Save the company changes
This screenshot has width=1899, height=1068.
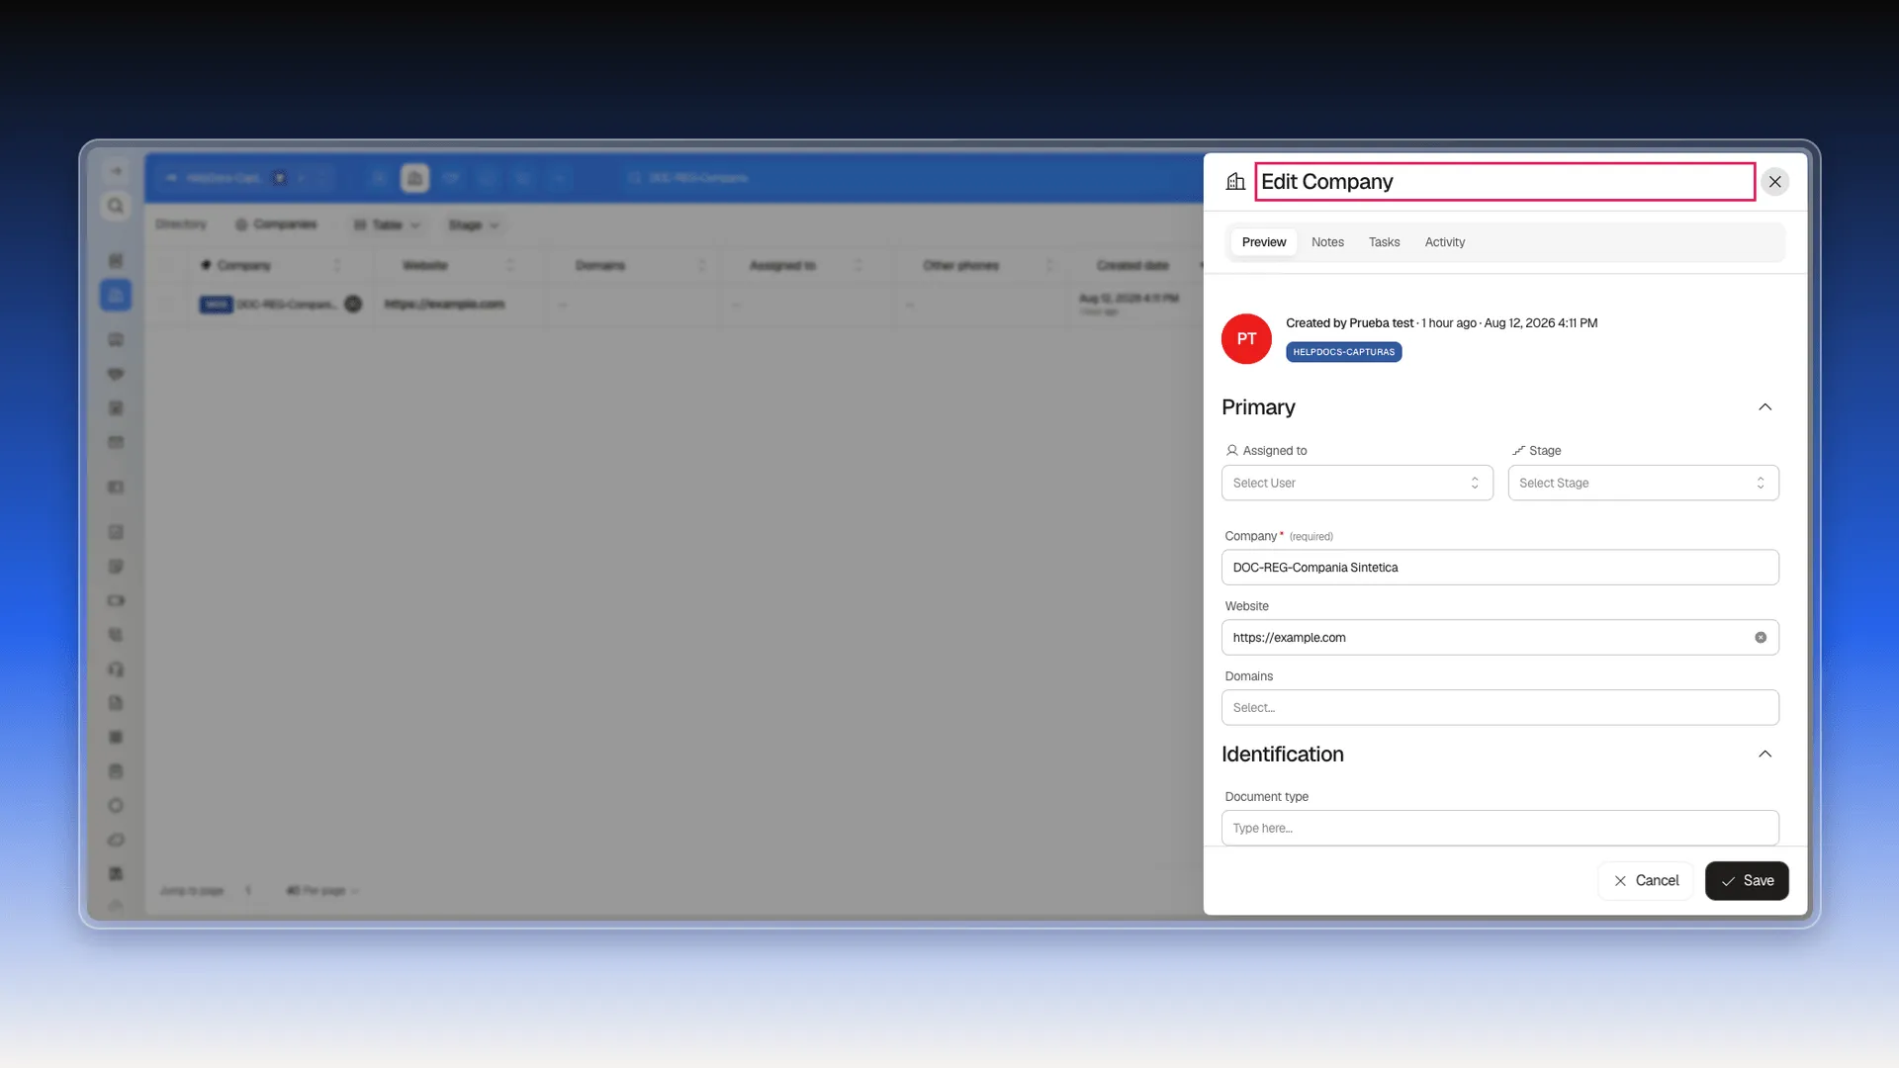(1747, 881)
